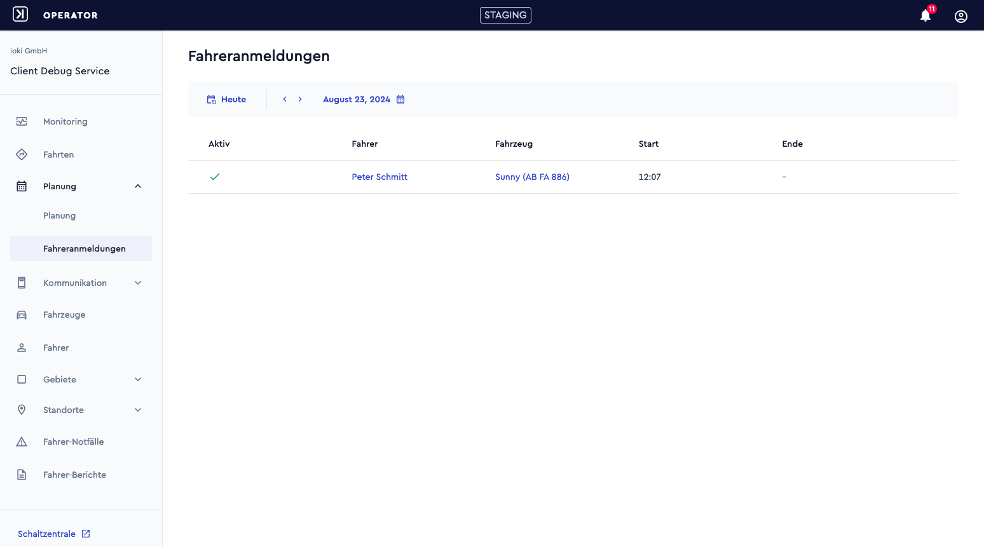Click the Planung calendar icon in sidebar
984x547 pixels.
coord(22,186)
